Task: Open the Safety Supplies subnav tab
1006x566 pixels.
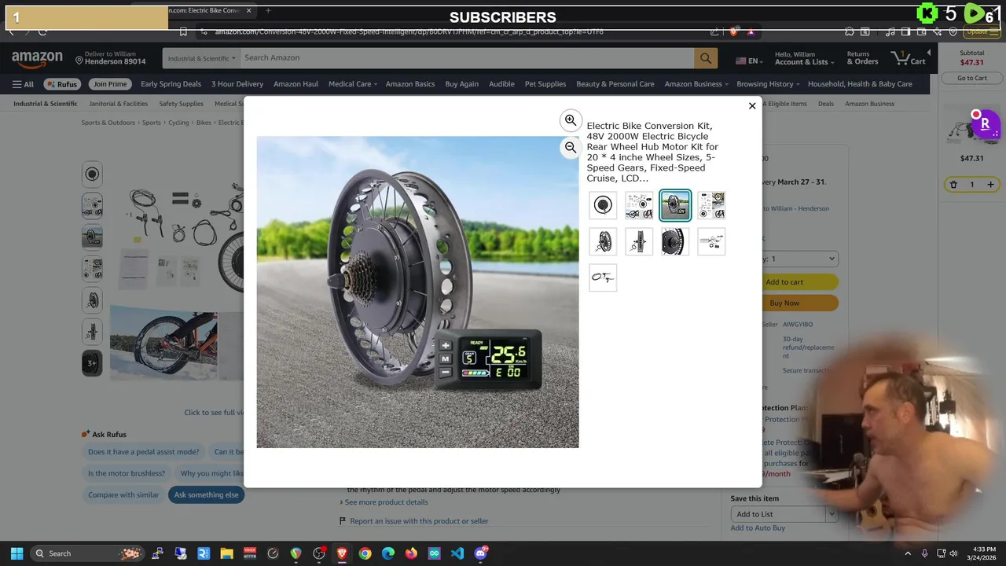Action: pyautogui.click(x=181, y=104)
